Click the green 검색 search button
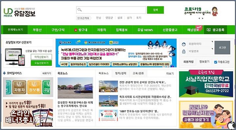This screenshot has height=130, width=236. coord(155,10)
